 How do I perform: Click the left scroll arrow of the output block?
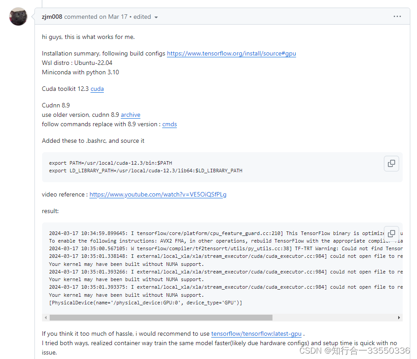[46, 317]
